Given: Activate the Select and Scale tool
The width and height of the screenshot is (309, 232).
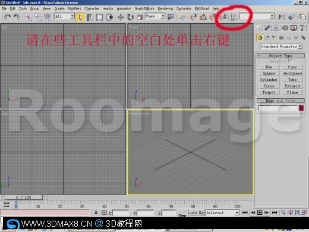Looking at the screenshot, I should pyautogui.click(x=140, y=17).
